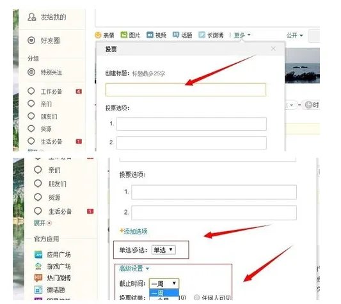Select 货源 group in the upper screenshot
Image resolution: width=341 pixels, height=304 pixels.
click(40, 129)
